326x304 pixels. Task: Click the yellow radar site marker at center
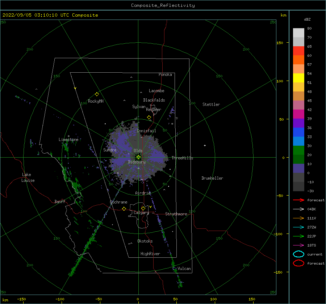[x=138, y=157]
